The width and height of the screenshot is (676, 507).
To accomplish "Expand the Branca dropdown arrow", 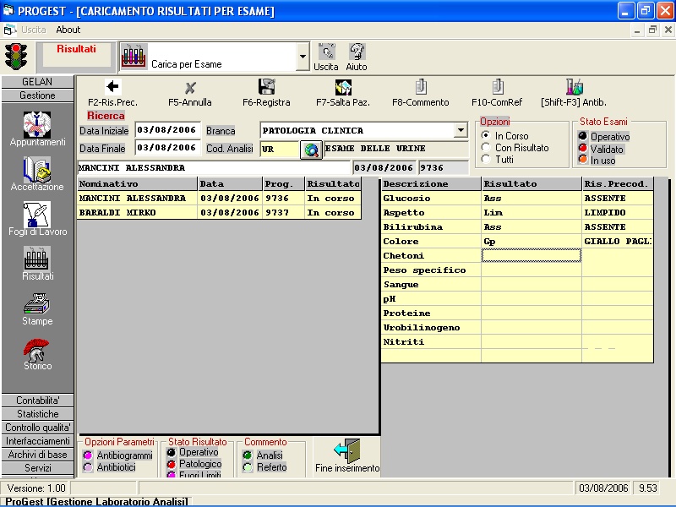I will point(461,130).
